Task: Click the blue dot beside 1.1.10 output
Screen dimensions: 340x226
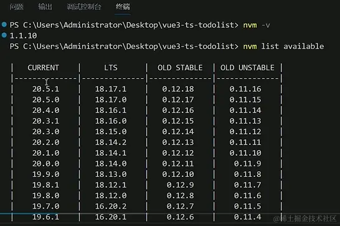Action: pyautogui.click(x=4, y=35)
